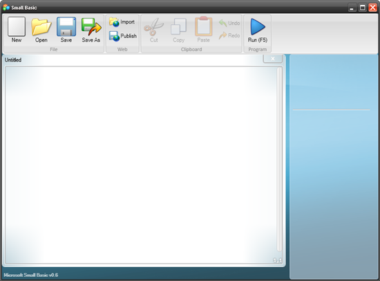This screenshot has width=380, height=281.
Task: Click inside the empty code editor
Action: (140, 165)
